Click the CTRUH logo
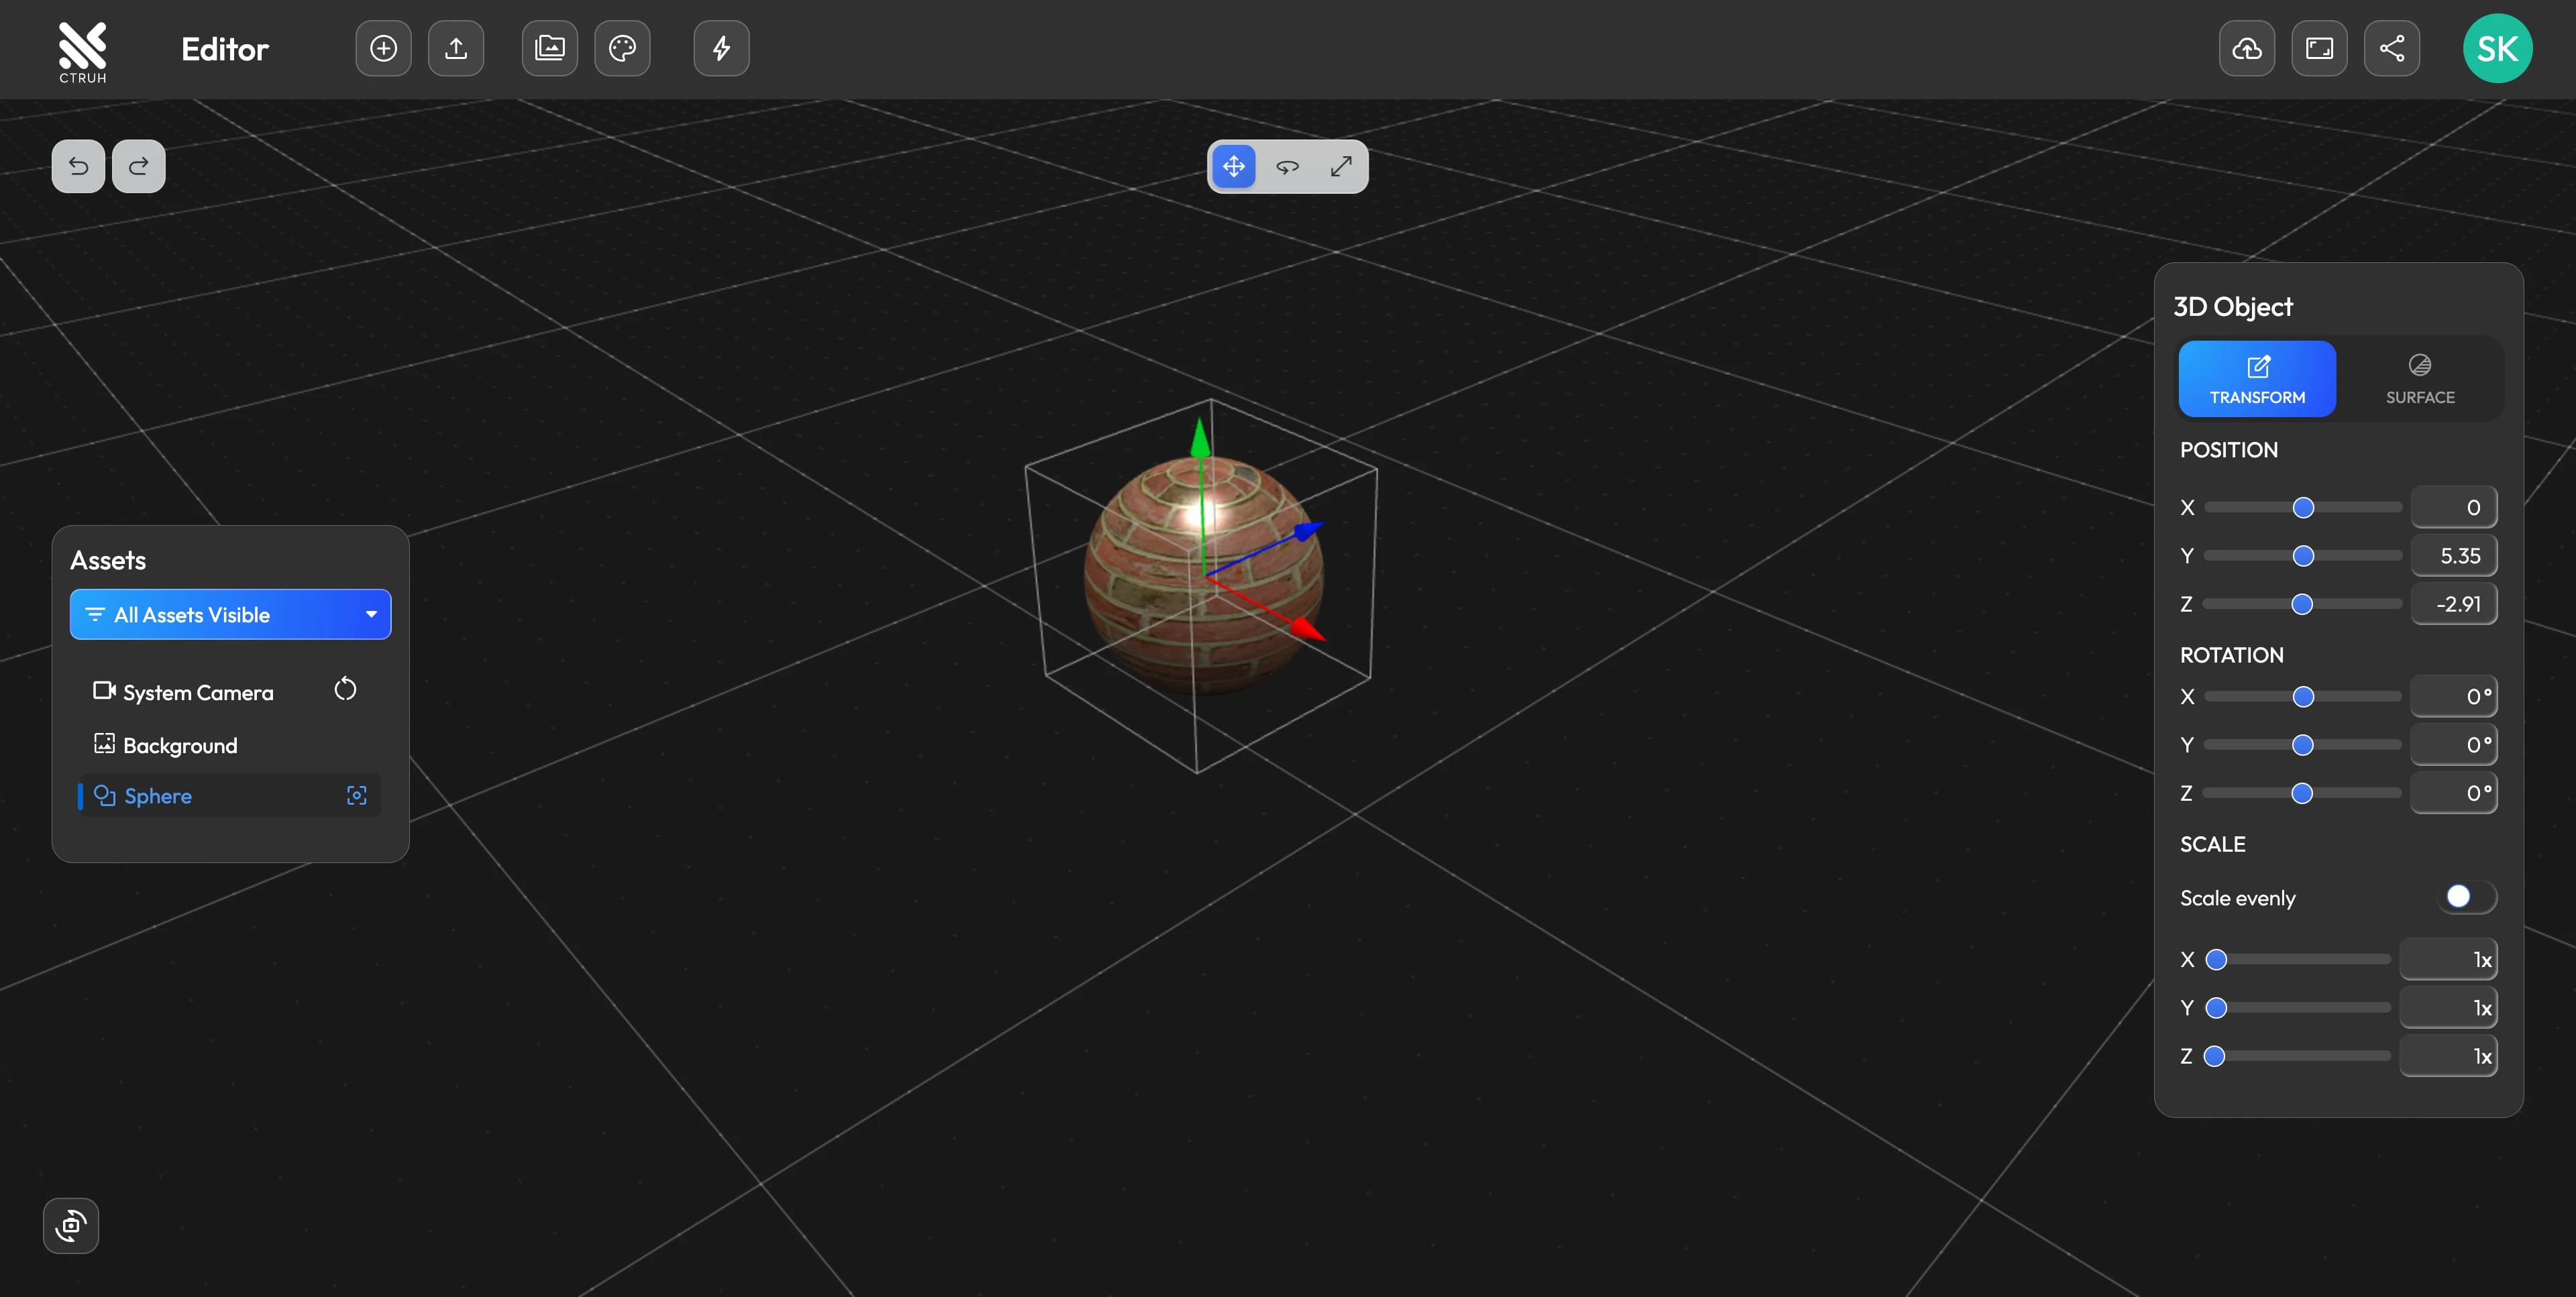Image resolution: width=2576 pixels, height=1297 pixels. 82,51
